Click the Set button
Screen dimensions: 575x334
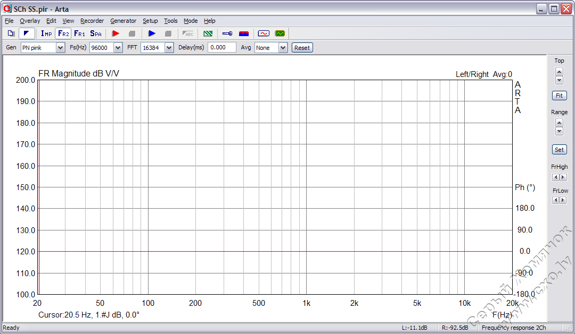tap(559, 150)
